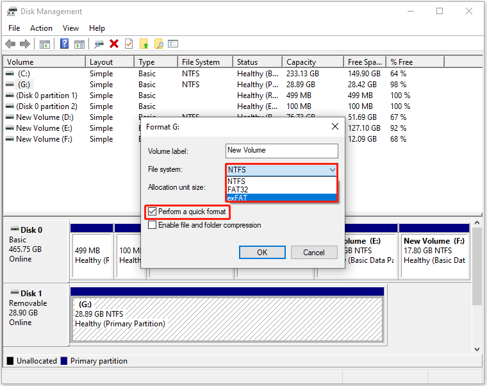Screen dimensions: 487x386
Task: Click the drive icon beside (C:)
Action: [x=10, y=74]
